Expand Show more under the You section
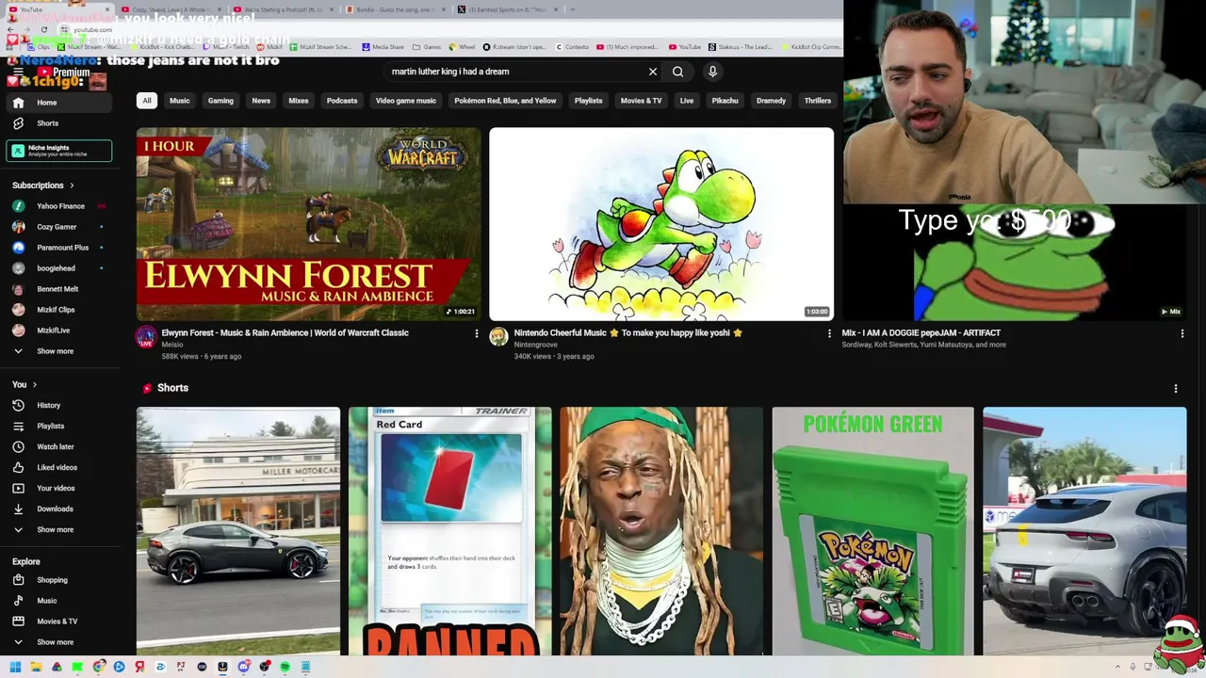 [58, 529]
